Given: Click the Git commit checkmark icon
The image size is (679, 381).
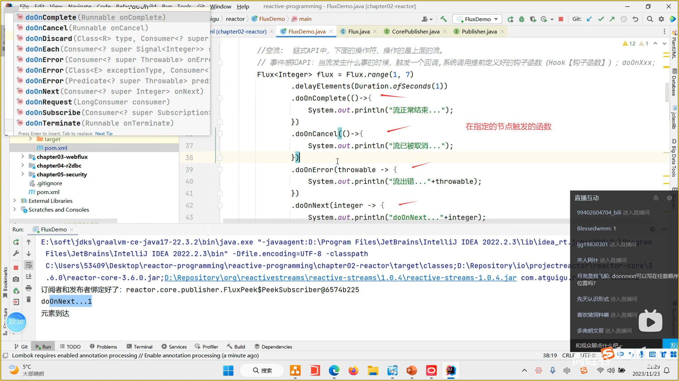Looking at the screenshot, I should (601, 19).
